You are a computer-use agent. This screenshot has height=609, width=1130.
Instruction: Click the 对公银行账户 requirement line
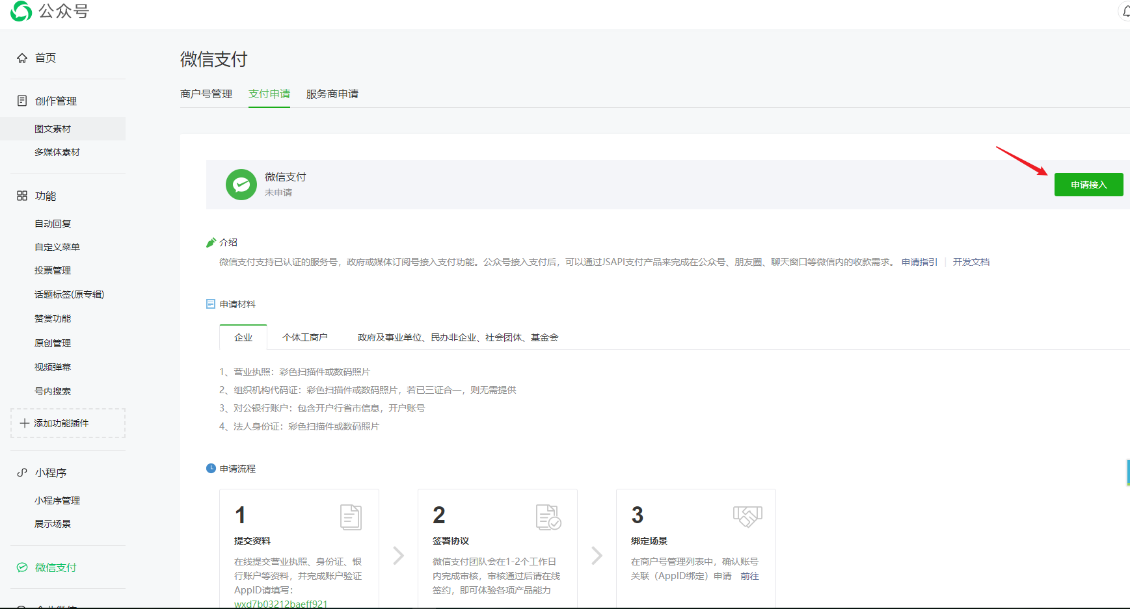[x=322, y=408]
